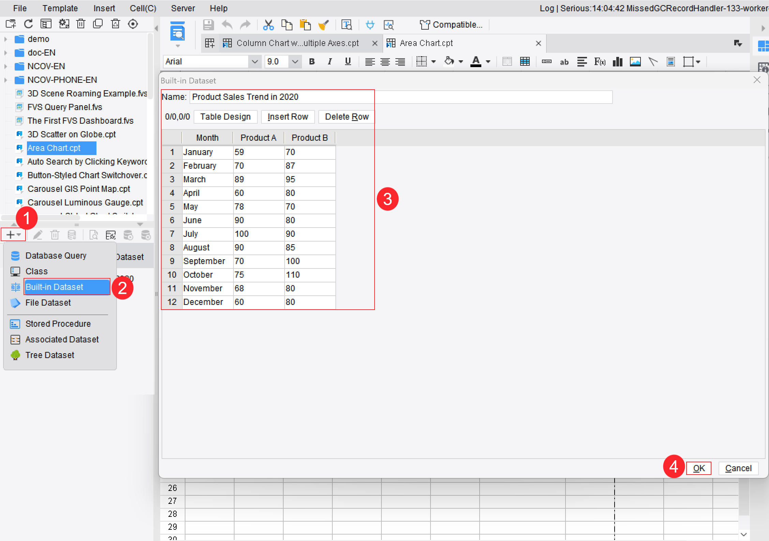Viewport: 769px width, 541px height.
Task: Click the Save disk icon
Action: [208, 25]
